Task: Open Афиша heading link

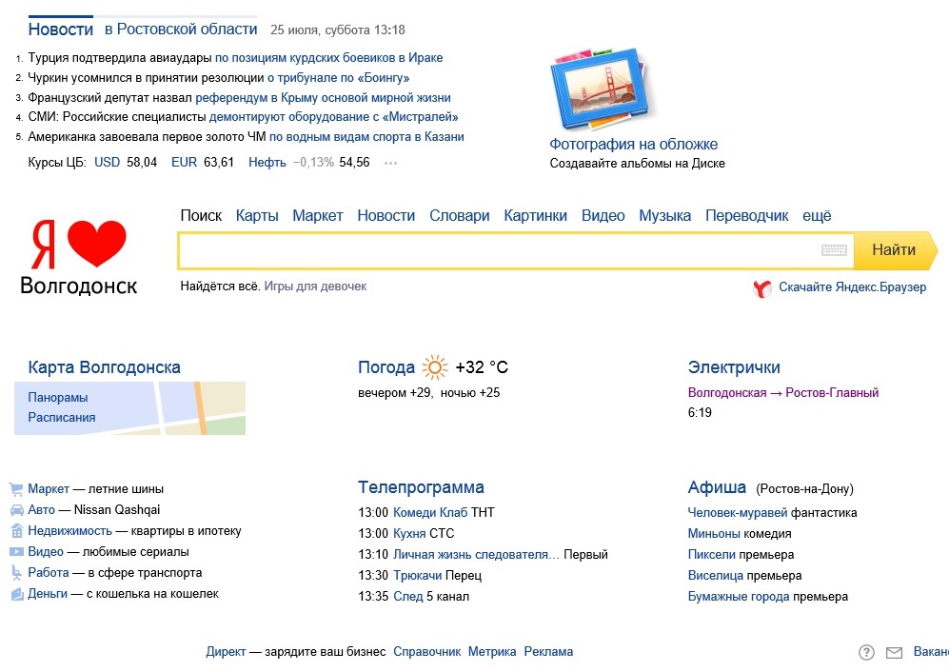Action: 717,487
